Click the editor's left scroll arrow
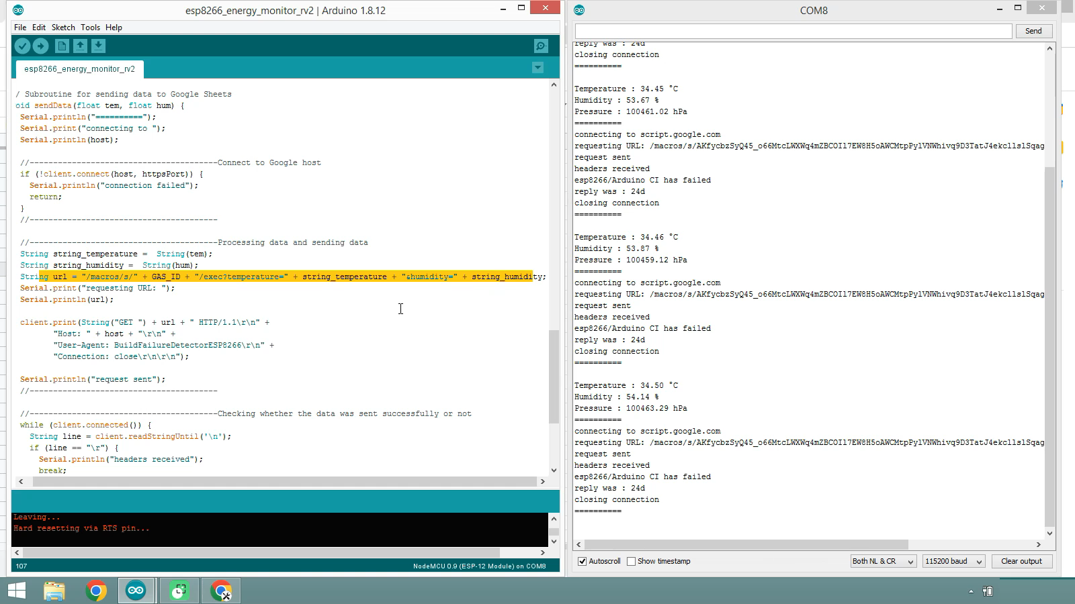This screenshot has width=1075, height=604. coord(21,481)
